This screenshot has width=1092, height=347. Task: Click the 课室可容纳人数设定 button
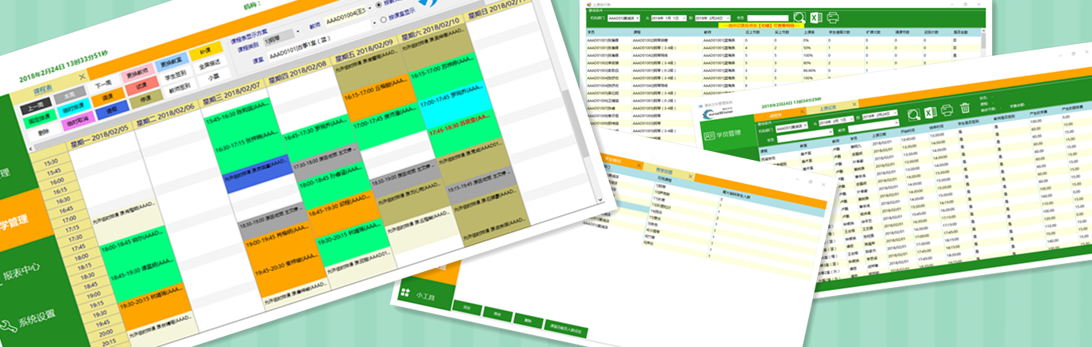567,329
